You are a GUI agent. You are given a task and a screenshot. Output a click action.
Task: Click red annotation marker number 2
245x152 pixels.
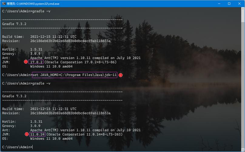coord(120,75)
